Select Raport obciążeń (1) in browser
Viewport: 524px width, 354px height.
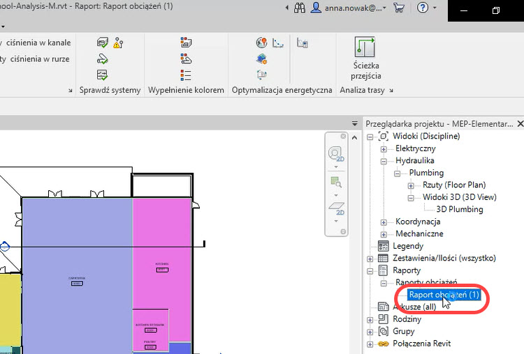pos(444,295)
